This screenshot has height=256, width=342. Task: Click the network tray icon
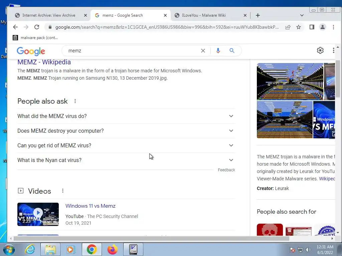300,250
